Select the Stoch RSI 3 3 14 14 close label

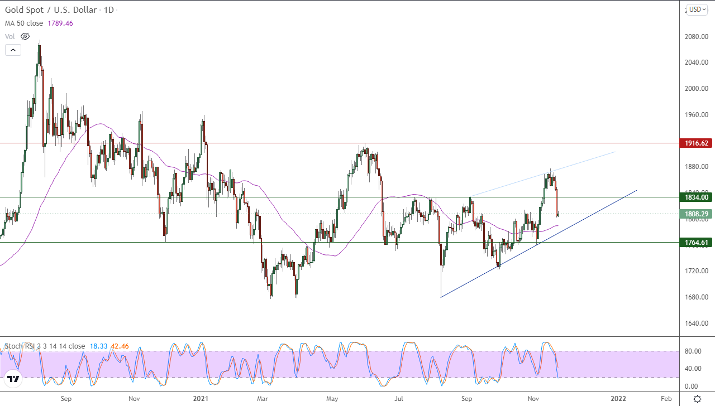45,346
